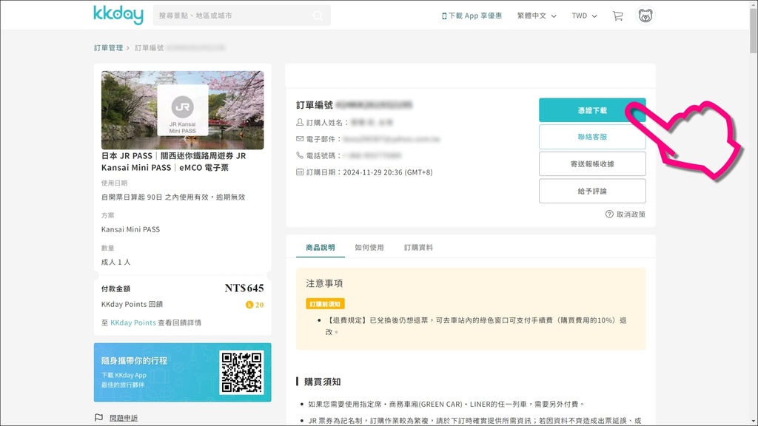Click the 下載 App 享優惠 link

pyautogui.click(x=475, y=16)
